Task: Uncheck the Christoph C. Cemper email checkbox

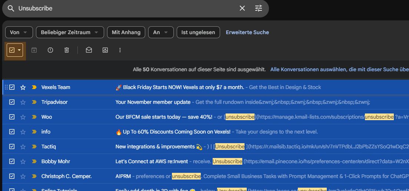Action: (x=12, y=177)
